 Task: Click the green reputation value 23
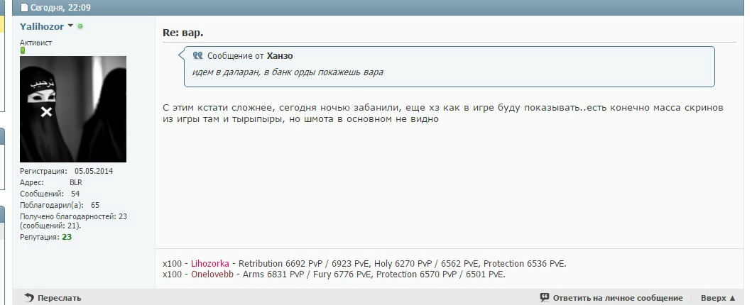coord(67,237)
